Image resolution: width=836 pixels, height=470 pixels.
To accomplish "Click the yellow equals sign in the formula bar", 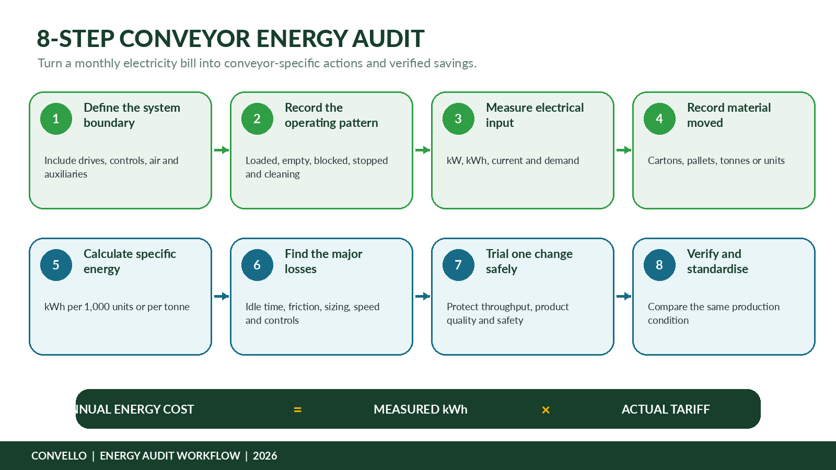I will coord(298,410).
